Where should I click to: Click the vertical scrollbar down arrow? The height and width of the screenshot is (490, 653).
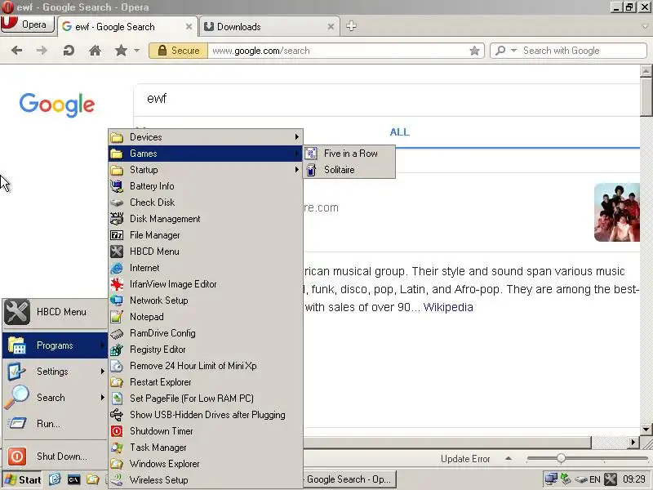[x=646, y=430]
